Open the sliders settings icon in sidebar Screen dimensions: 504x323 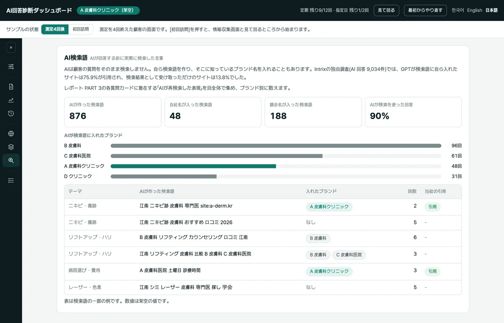click(x=11, y=66)
